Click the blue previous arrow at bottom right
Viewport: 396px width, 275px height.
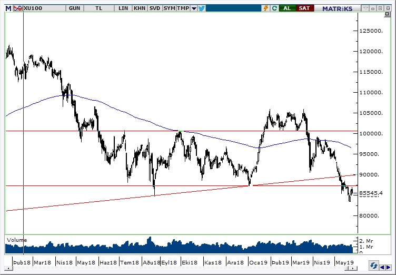(x=382, y=267)
